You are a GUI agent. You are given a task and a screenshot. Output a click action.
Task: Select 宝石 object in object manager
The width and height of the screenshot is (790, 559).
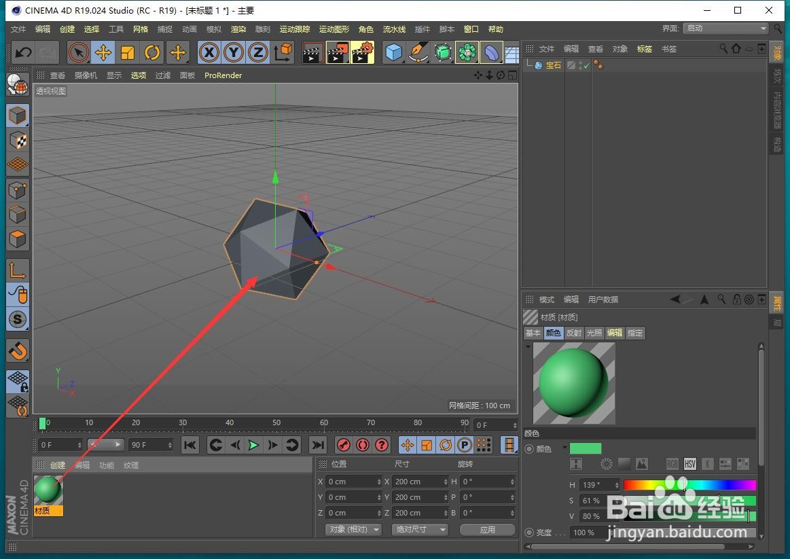coord(553,65)
